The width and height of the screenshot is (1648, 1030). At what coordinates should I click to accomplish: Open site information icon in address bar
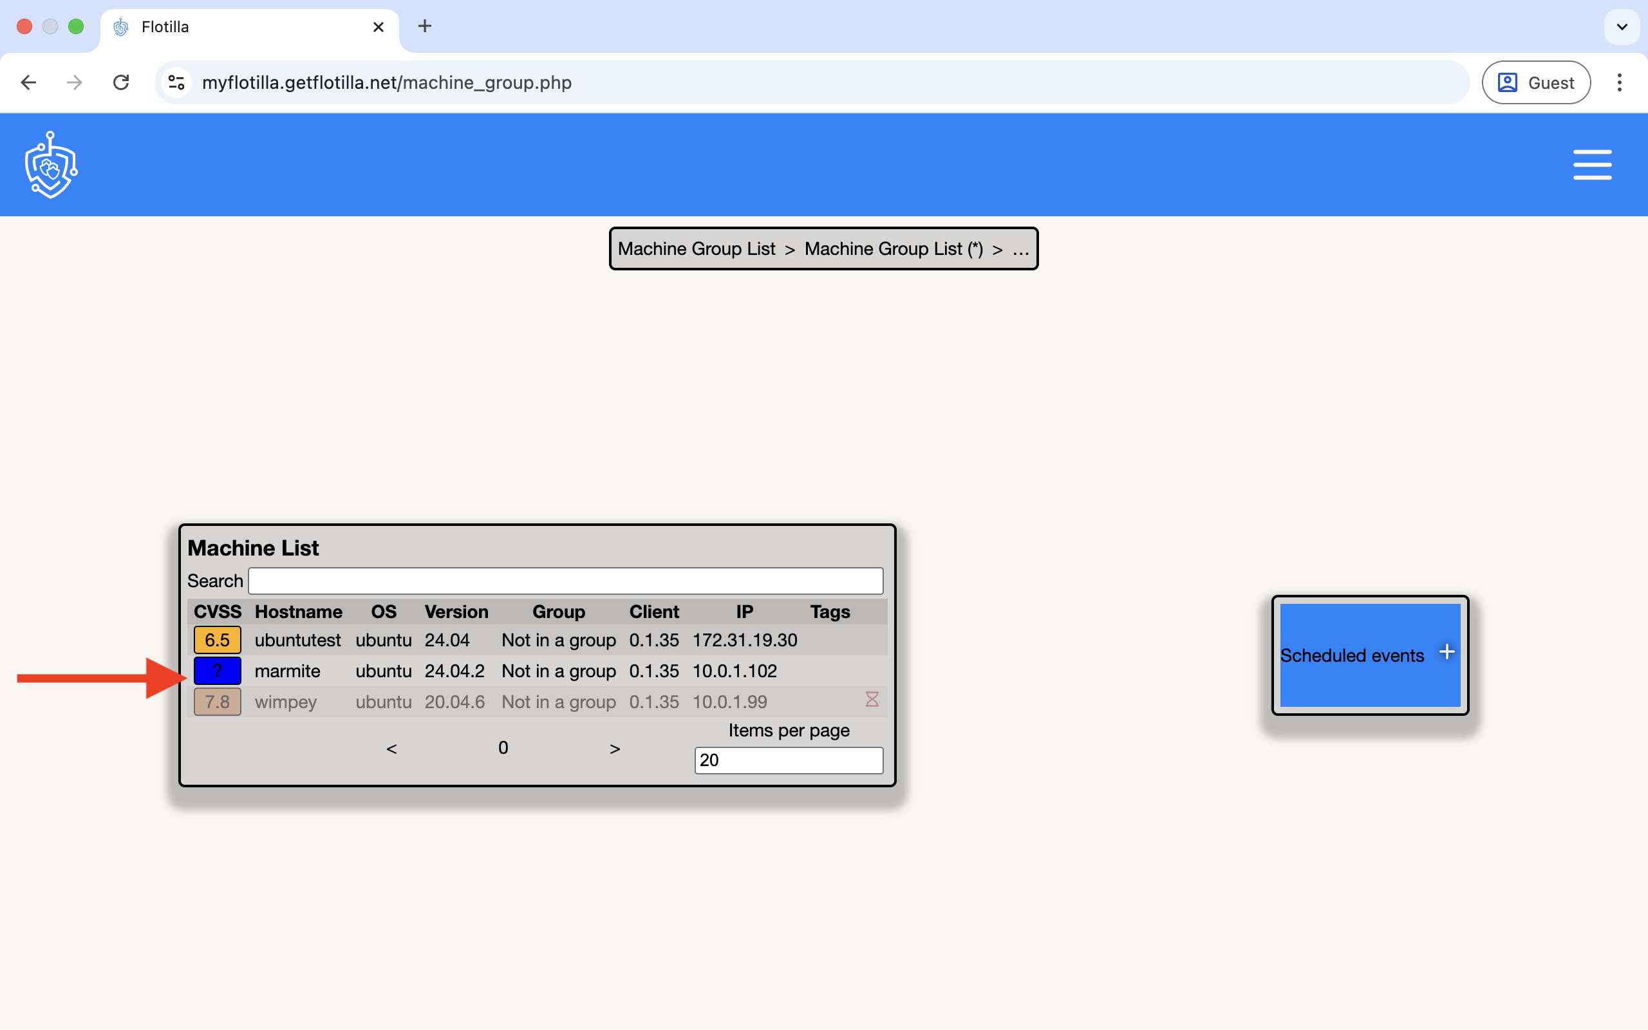pos(176,82)
